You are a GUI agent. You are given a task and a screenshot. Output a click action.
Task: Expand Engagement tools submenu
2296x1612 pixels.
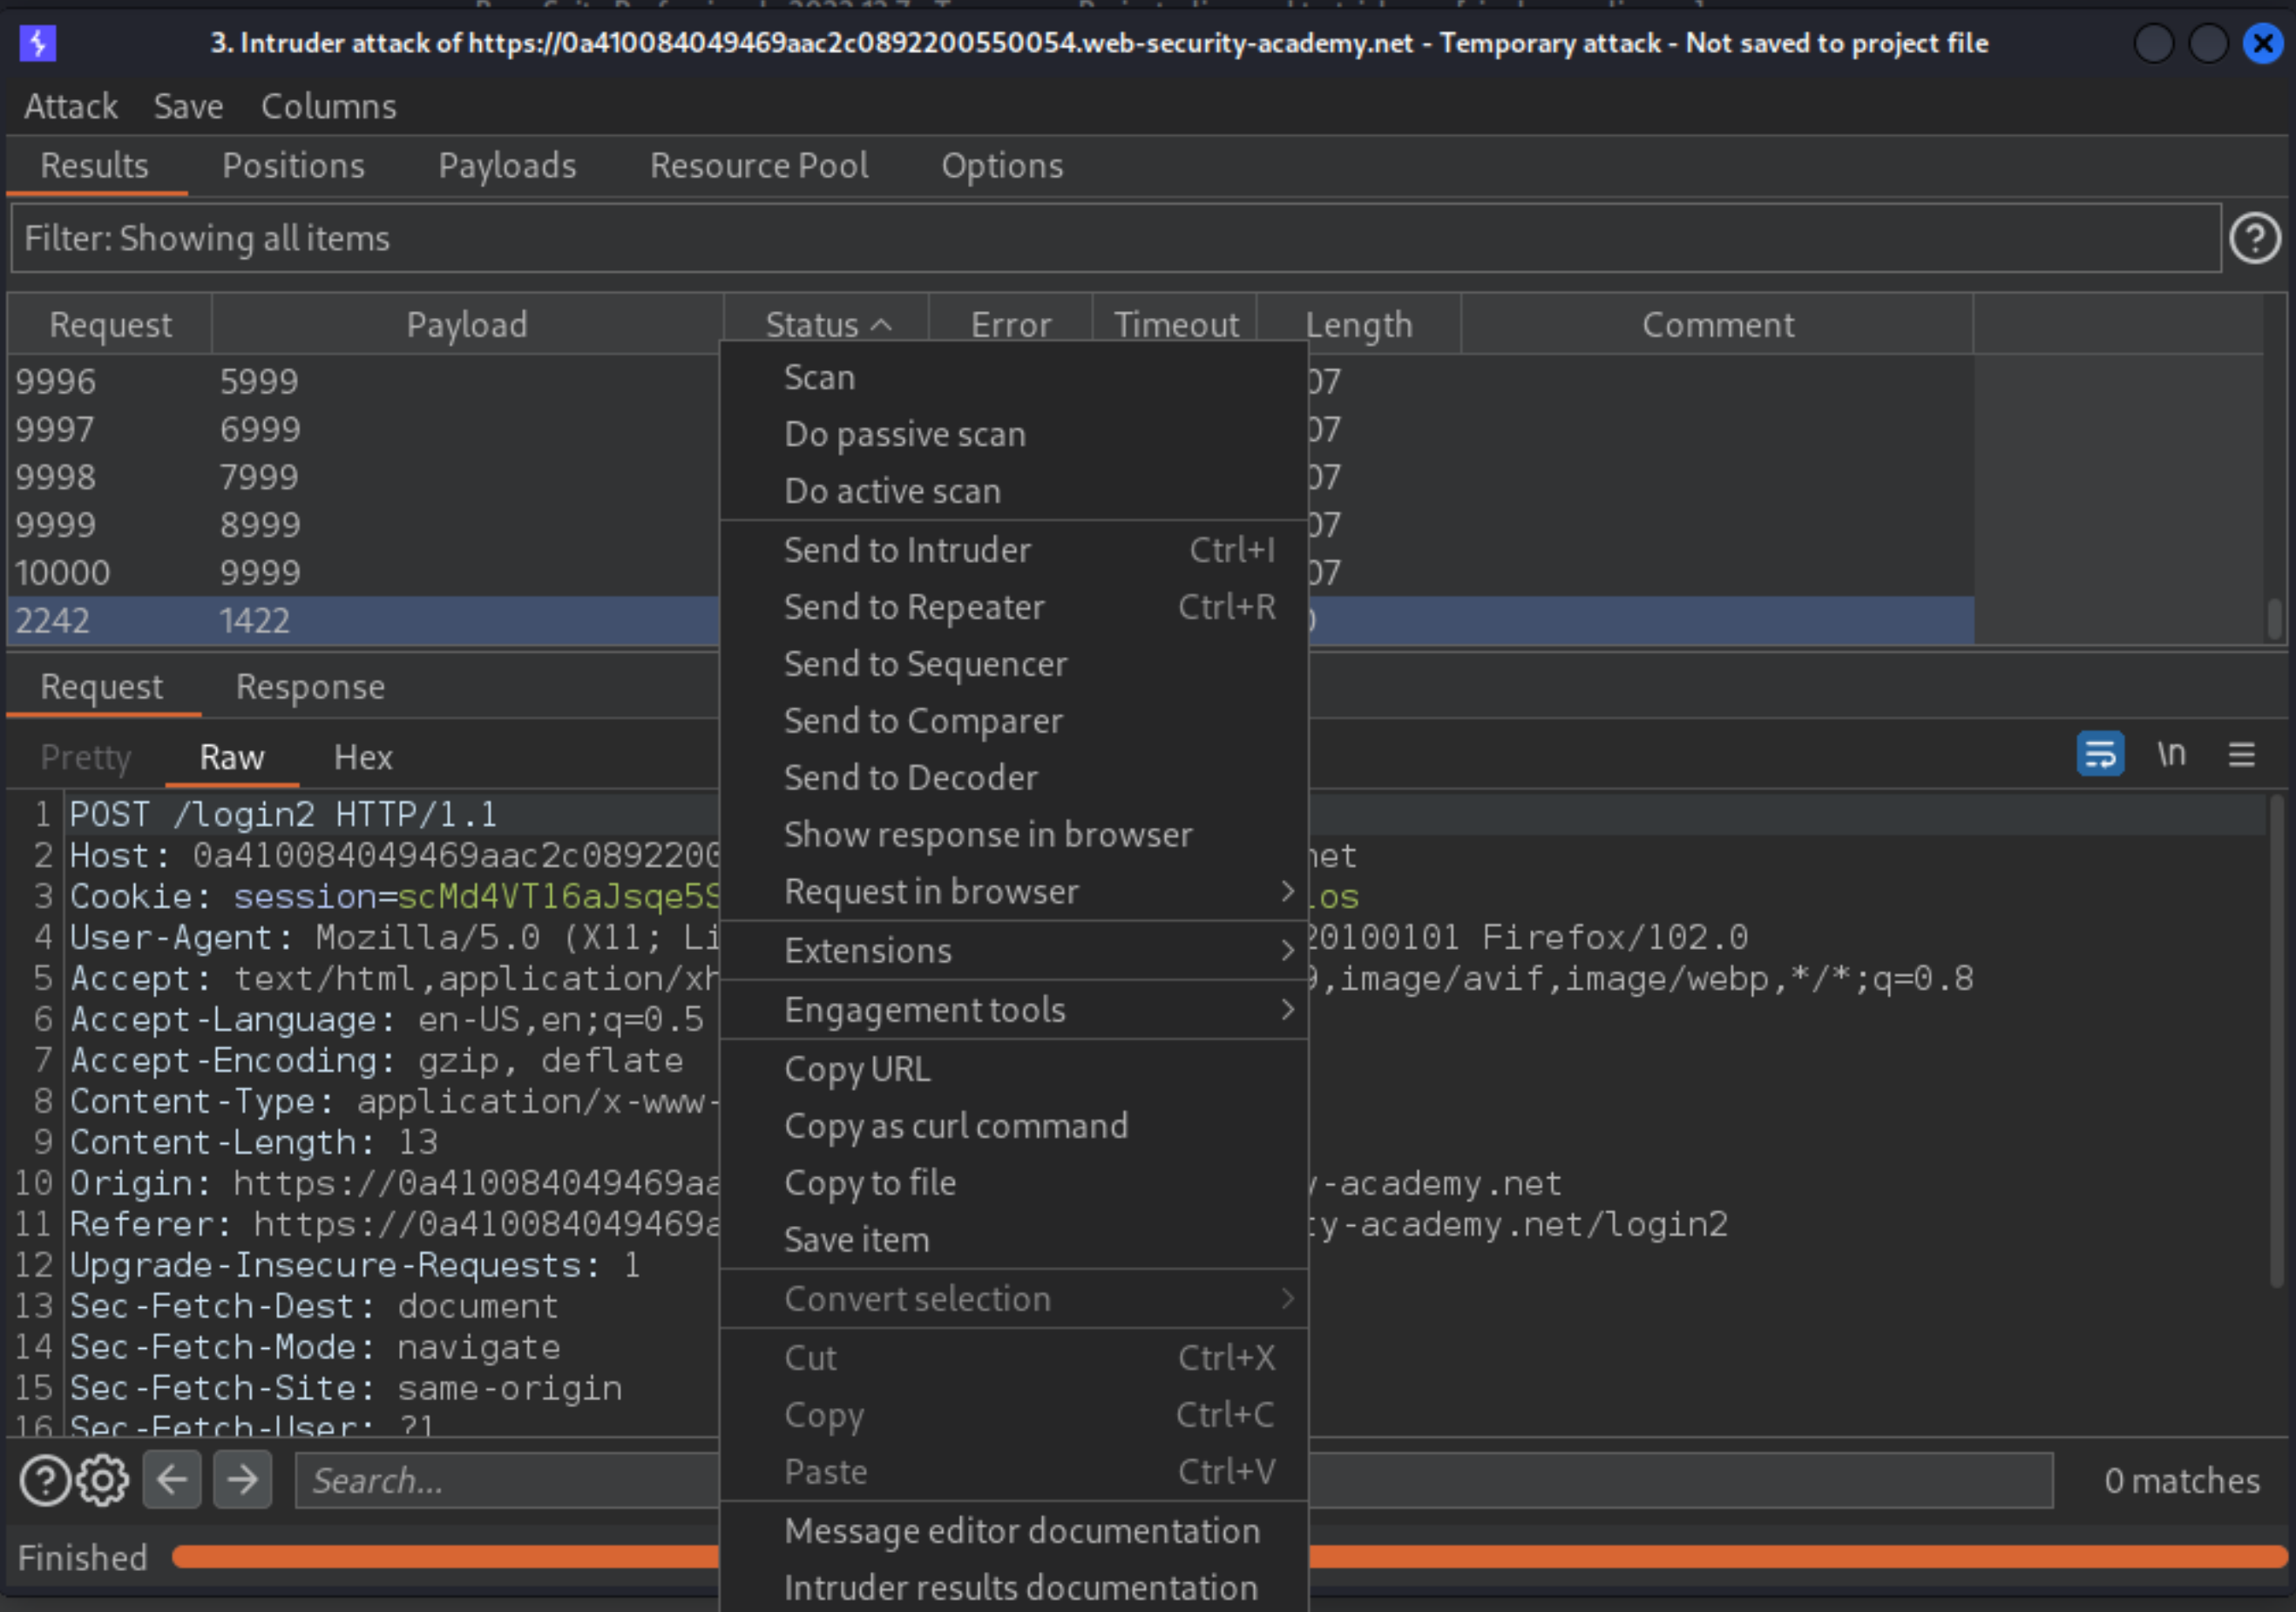coord(1014,1010)
